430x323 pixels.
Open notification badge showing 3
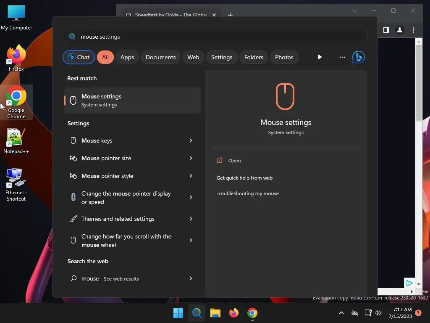click(x=419, y=313)
